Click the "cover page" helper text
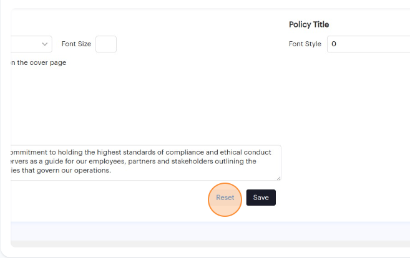Viewport: 410px width, 258px height. [x=39, y=62]
